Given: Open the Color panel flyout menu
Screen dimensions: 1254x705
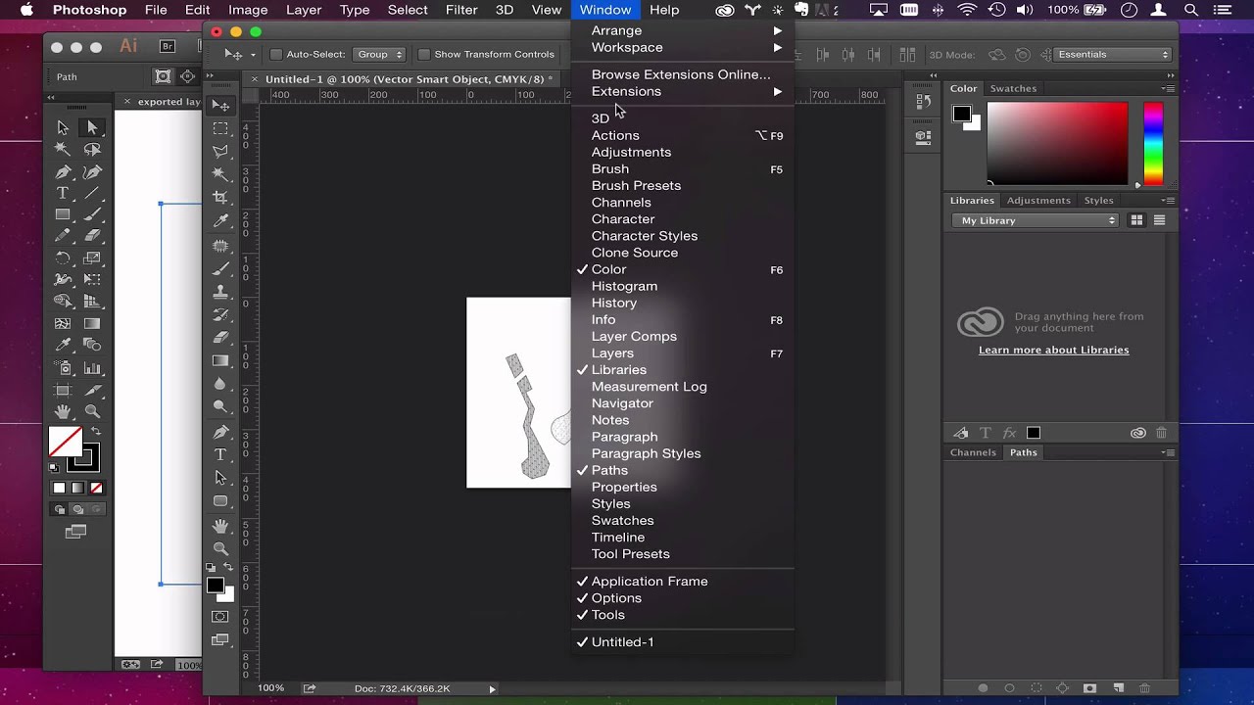Looking at the screenshot, I should pos(1168,89).
